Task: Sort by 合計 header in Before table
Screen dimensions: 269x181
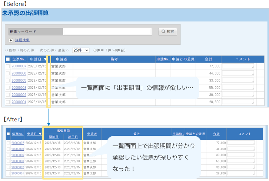Action: tap(208, 59)
